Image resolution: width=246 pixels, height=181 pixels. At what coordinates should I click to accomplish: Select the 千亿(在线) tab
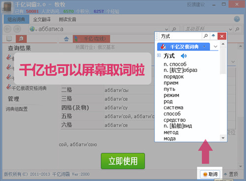(92, 39)
